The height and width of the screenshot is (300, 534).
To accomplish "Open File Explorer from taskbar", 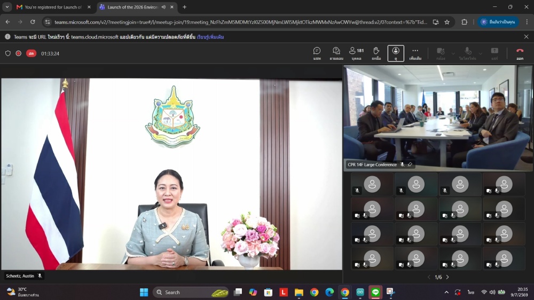I will coord(299,292).
